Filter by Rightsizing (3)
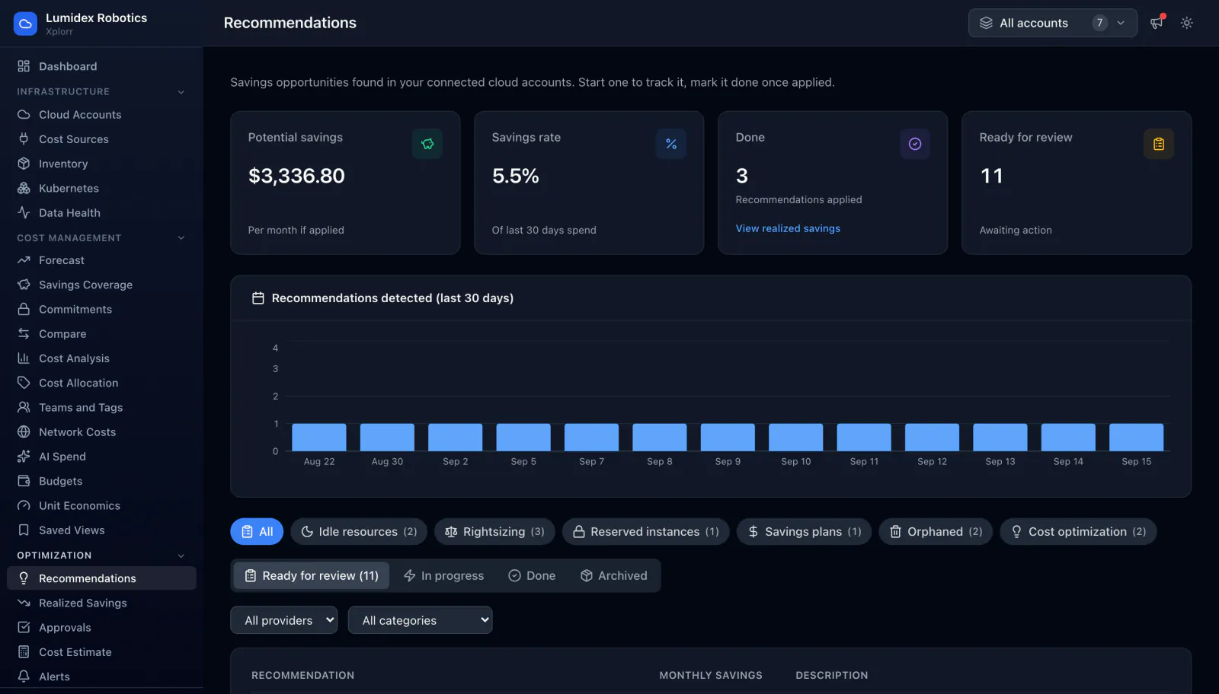The width and height of the screenshot is (1219, 694). pos(494,532)
